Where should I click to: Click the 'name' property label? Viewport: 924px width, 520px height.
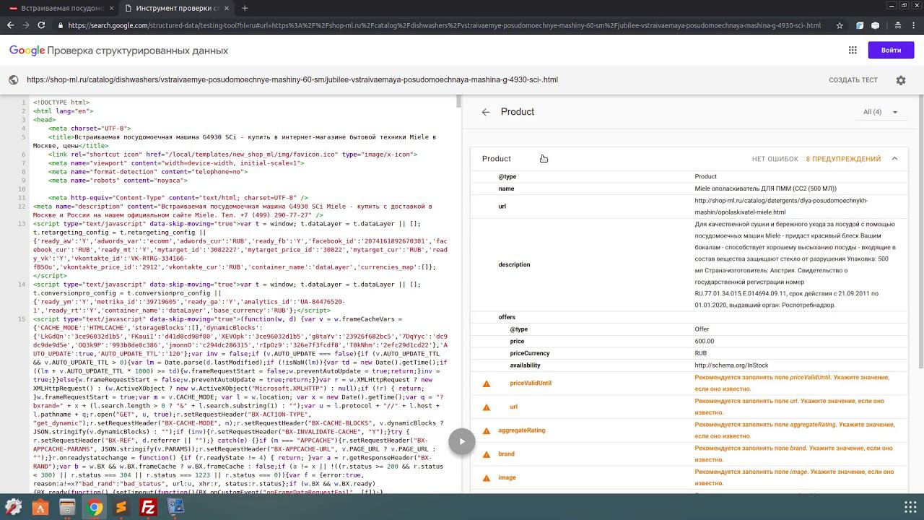[506, 188]
